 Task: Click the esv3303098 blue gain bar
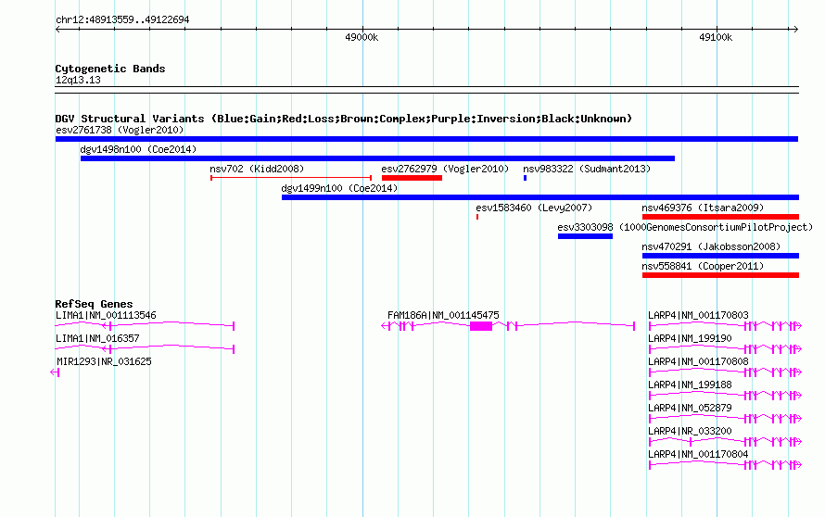click(585, 236)
